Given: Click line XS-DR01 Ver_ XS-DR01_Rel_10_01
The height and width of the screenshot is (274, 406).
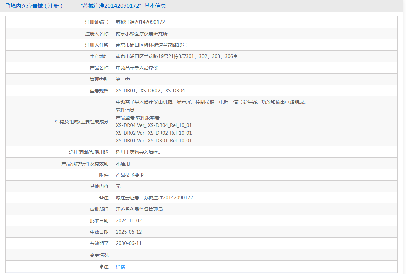Looking at the screenshot, I should point(154,141).
